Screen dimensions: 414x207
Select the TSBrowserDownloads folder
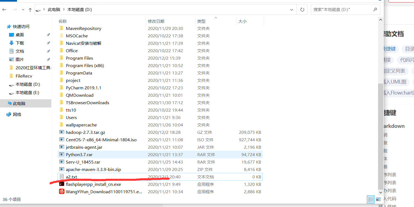coord(88,103)
